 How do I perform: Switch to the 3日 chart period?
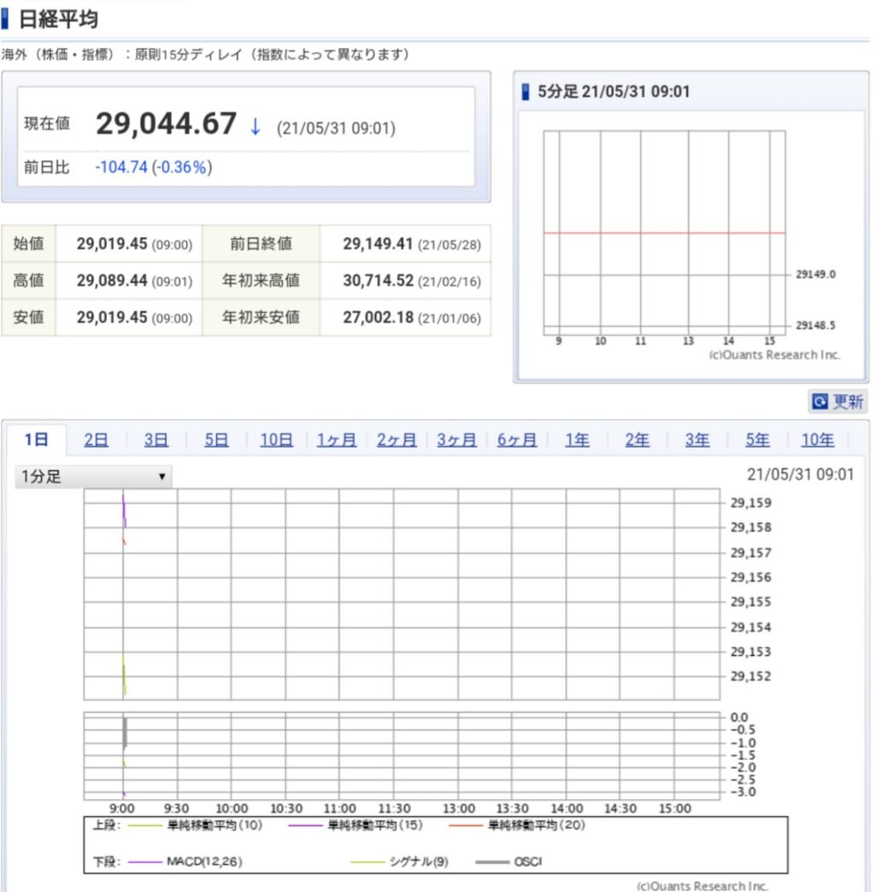coord(156,440)
